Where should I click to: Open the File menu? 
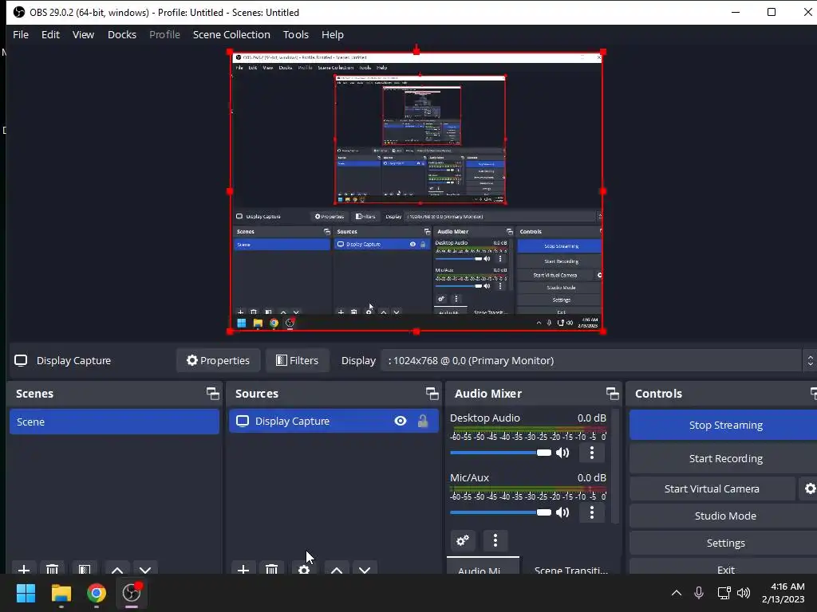(20, 34)
